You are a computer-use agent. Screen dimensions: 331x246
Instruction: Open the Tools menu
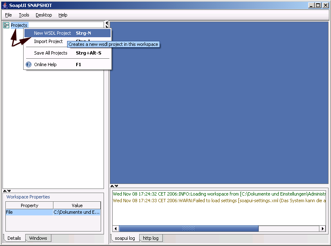pyautogui.click(x=24, y=15)
